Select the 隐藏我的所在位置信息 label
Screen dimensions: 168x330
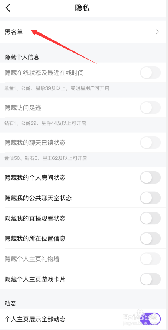(x=35, y=239)
